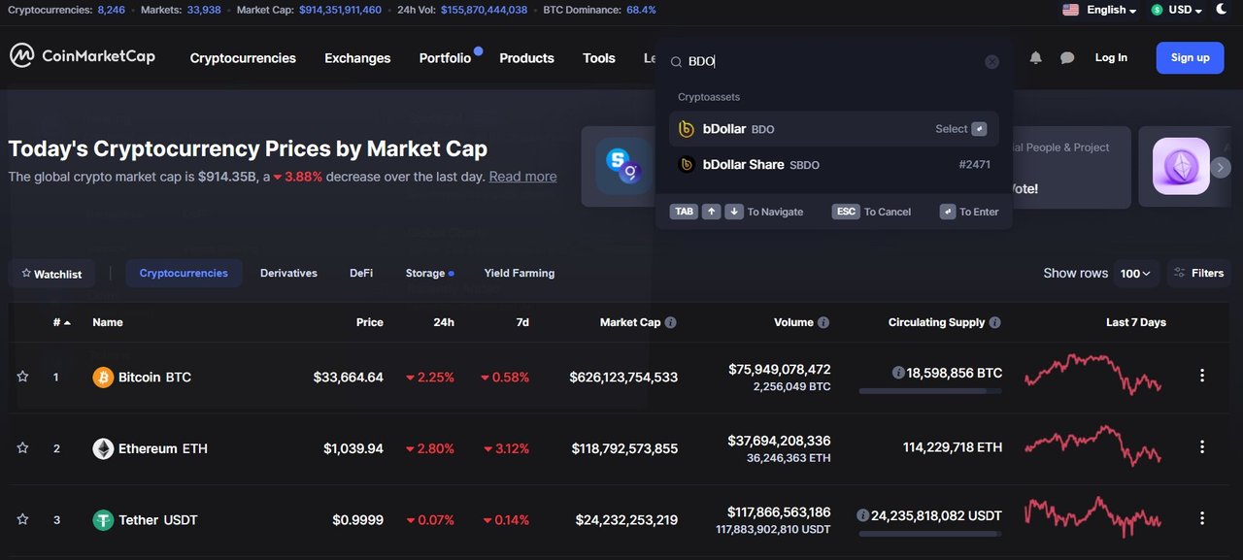Open the three-dot menu for Ethereum row
The width and height of the screenshot is (1243, 560).
[1202, 447]
